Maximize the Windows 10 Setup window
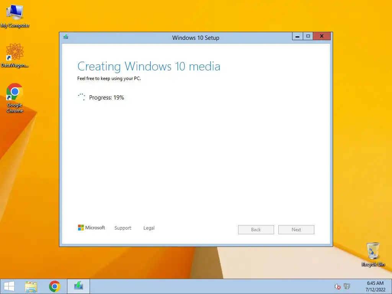The height and width of the screenshot is (294, 392). (308, 36)
